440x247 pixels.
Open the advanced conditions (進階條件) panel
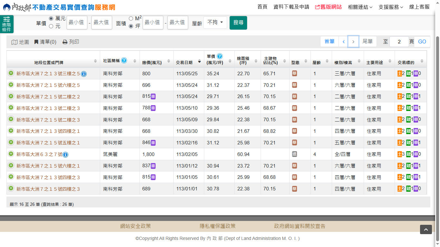point(6,24)
